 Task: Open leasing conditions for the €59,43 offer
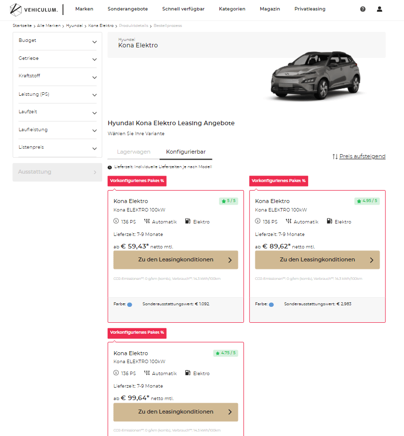[176, 260]
